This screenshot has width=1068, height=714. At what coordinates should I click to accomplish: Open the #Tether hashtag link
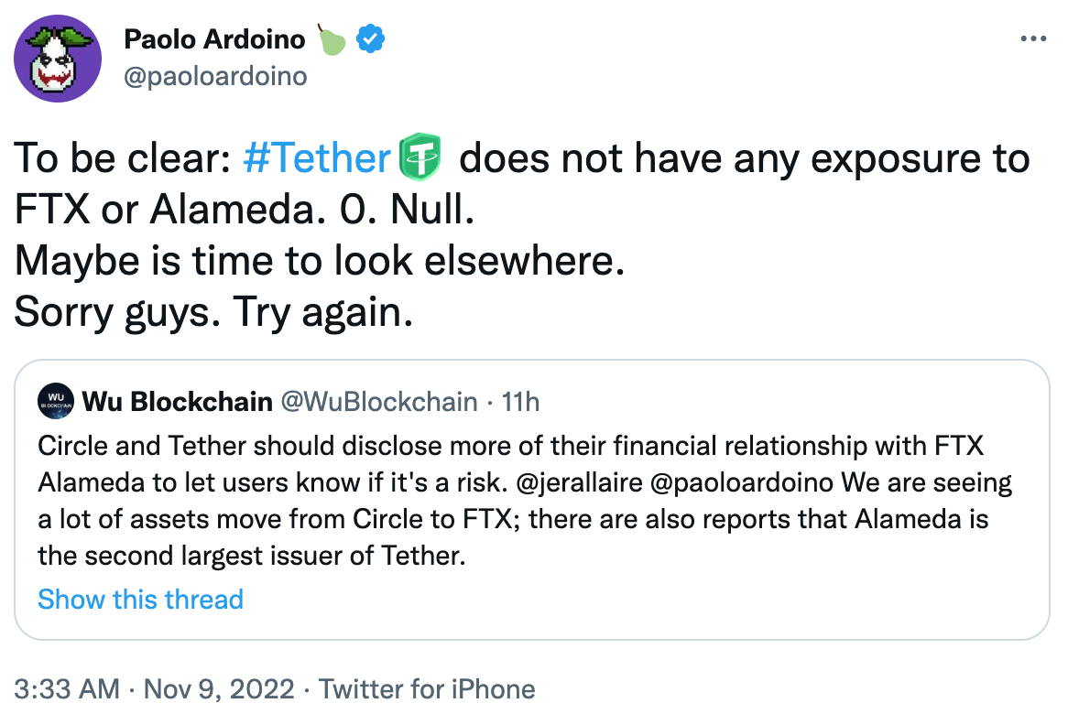[x=317, y=159]
